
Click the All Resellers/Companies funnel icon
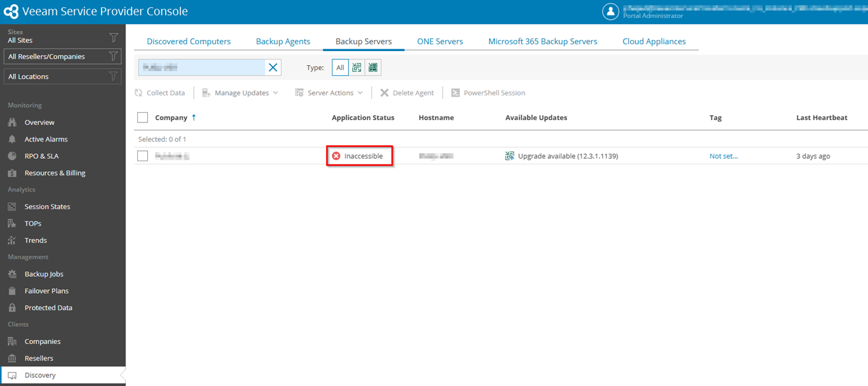[113, 57]
